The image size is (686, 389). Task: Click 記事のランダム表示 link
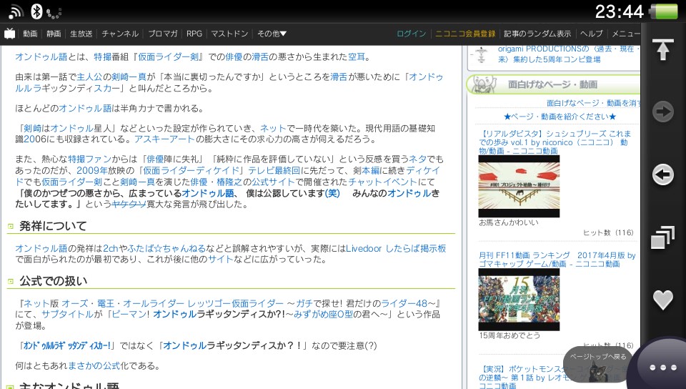(x=537, y=34)
